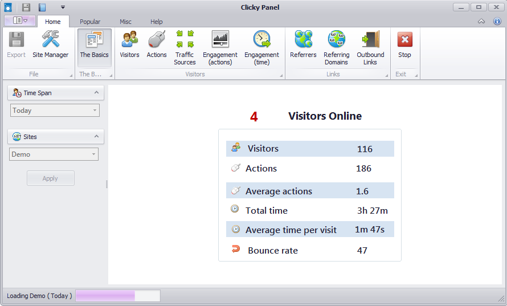This screenshot has height=306, width=507.
Task: Open the Actions report
Action: coord(157,45)
